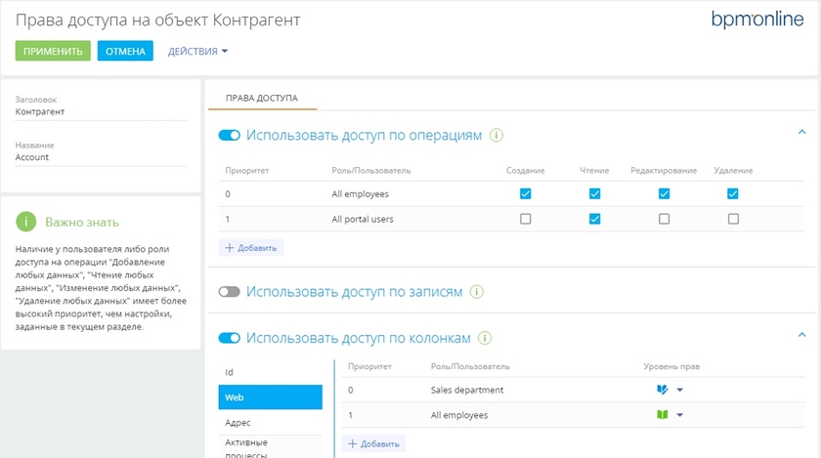Click the green 'Применить' button
Viewport: 821px width, 458px height.
(x=53, y=51)
